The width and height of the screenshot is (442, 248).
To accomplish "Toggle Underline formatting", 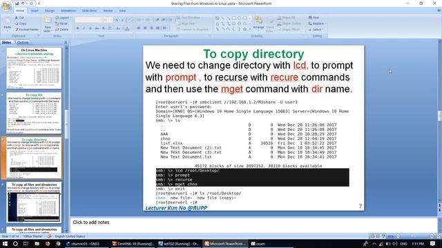I will (x=90, y=28).
